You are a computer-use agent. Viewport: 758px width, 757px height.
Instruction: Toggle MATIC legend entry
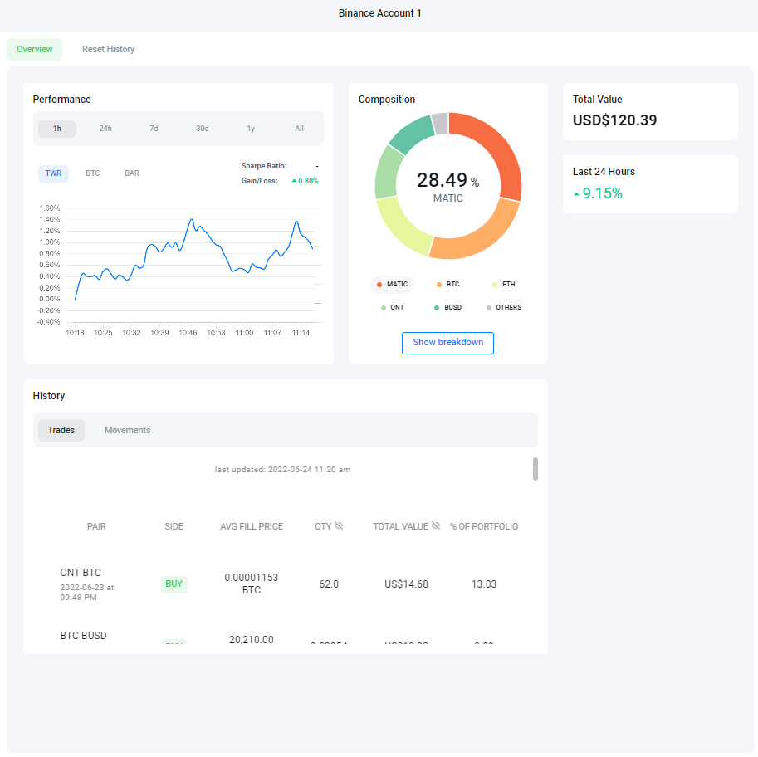393,284
